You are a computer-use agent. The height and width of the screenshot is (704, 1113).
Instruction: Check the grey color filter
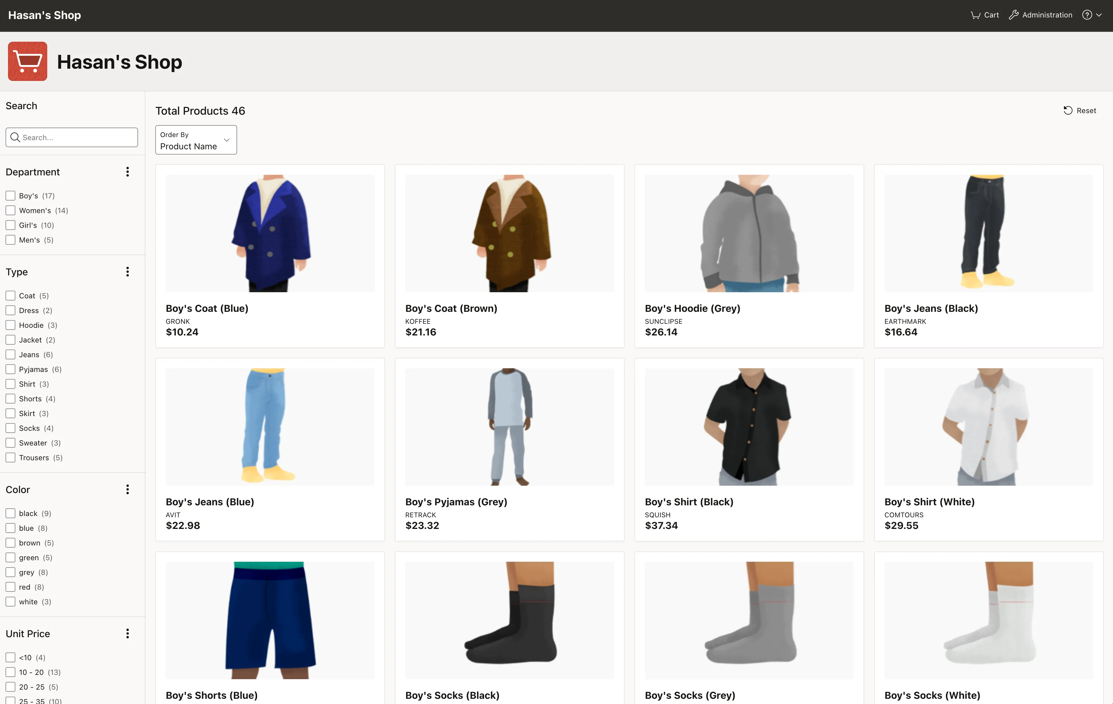pos(11,572)
